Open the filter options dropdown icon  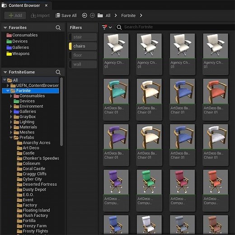tap(107, 27)
